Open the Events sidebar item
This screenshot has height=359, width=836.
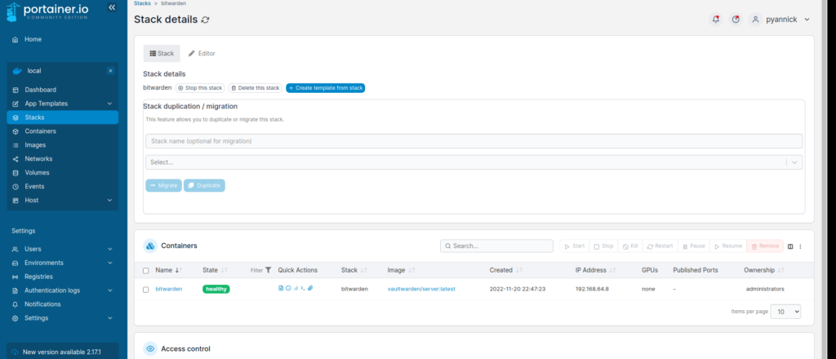34,187
